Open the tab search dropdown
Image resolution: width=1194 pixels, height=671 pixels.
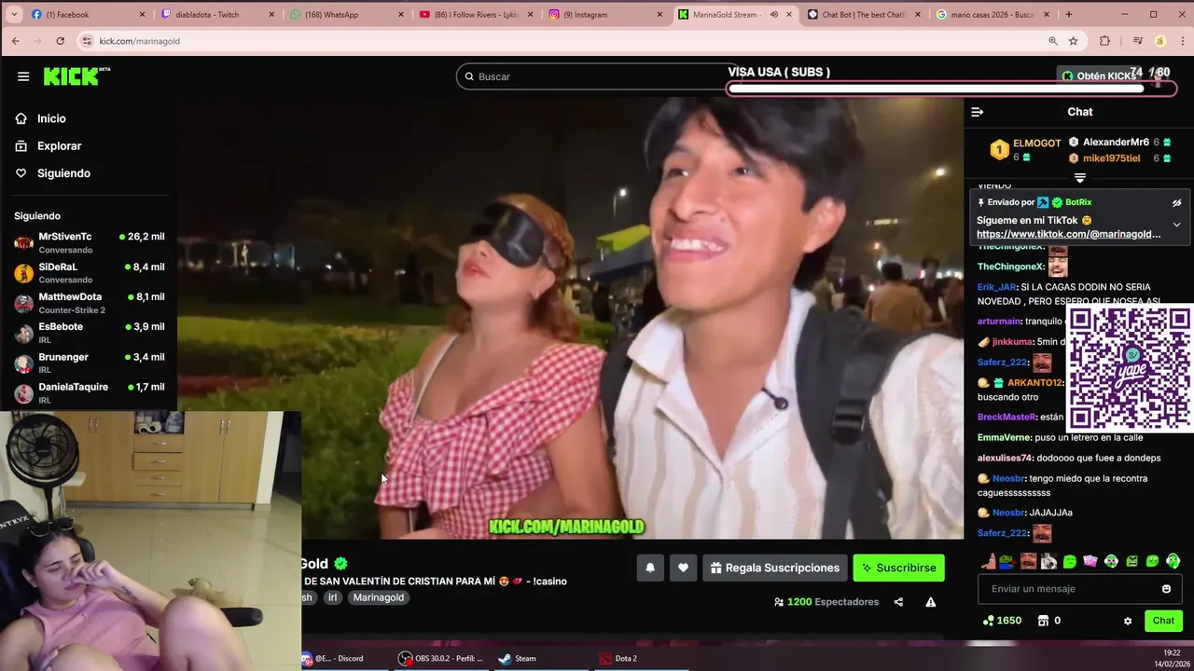pyautogui.click(x=14, y=15)
